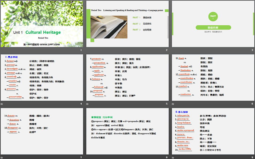Image resolution: width=255 pixels, height=159 pixels.
Task: Select slide 7 thumbnail starting with 'donate'
Action: (x=42, y=131)
